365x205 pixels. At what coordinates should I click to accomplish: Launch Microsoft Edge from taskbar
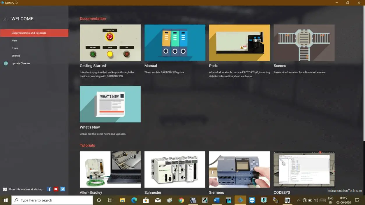[x=134, y=200]
